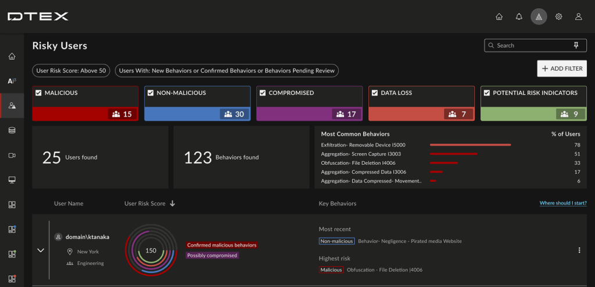Click the video camera sidebar icon

[x=12, y=155]
